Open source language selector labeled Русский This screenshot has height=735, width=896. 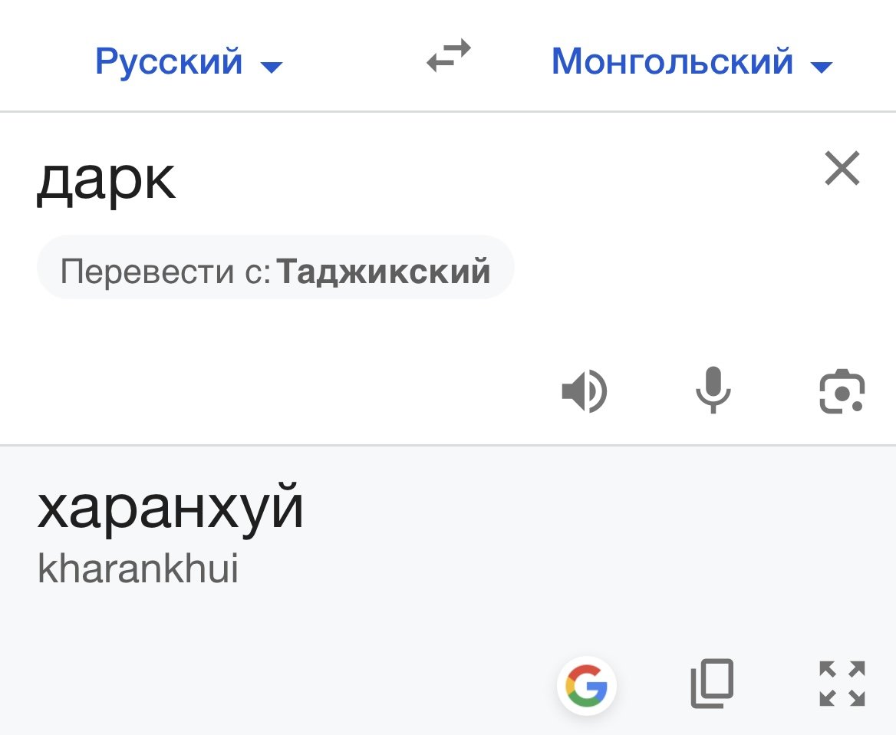coord(169,61)
